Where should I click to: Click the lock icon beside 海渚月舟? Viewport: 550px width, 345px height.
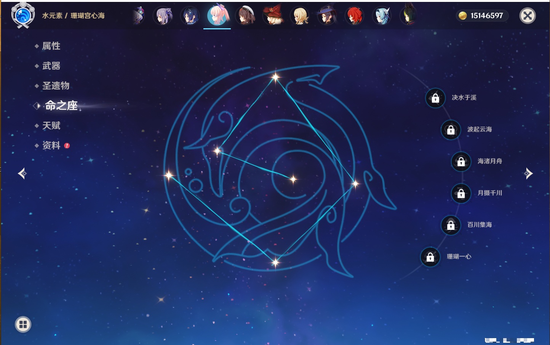(461, 162)
